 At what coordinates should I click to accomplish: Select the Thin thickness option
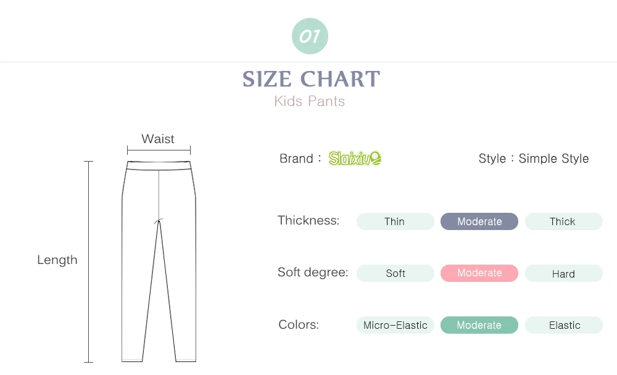point(395,221)
